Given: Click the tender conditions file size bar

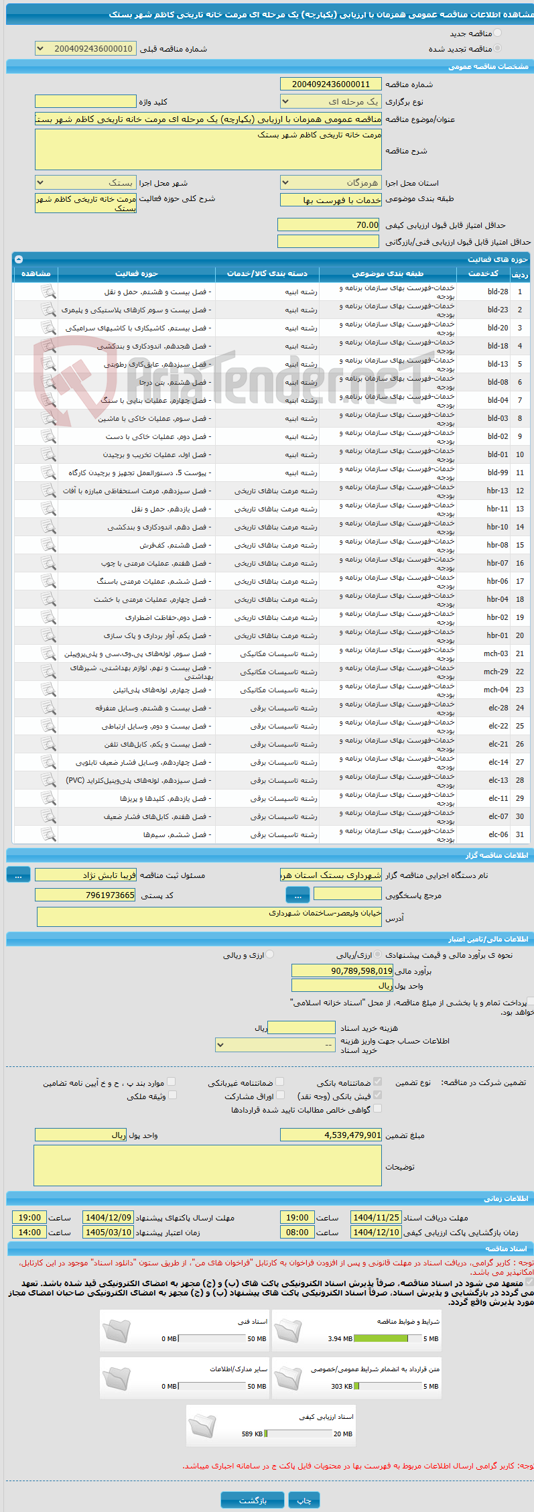Looking at the screenshot, I should 388,1338.
